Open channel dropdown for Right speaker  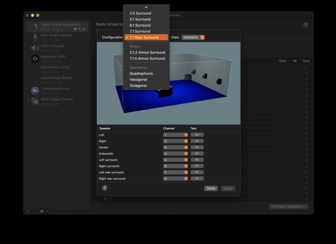pos(176,141)
